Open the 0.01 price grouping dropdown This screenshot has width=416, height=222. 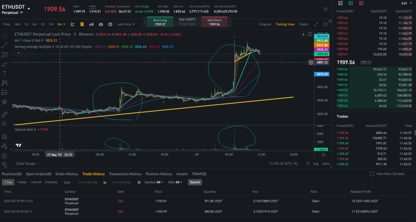pyautogui.click(x=407, y=3)
